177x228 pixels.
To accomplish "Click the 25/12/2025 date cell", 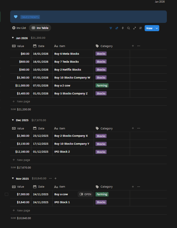I will [x=42, y=136].
